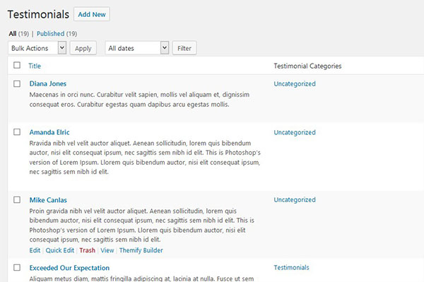Open Uncategorized category for Diana Jones
Image resolution: width=424 pixels, height=282 pixels.
pyautogui.click(x=295, y=84)
